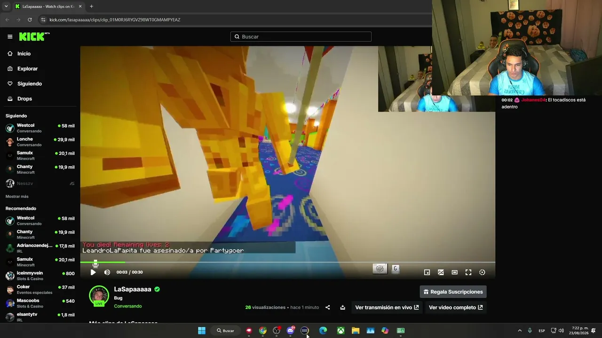Open the notification bell in the taskbar

click(594, 330)
